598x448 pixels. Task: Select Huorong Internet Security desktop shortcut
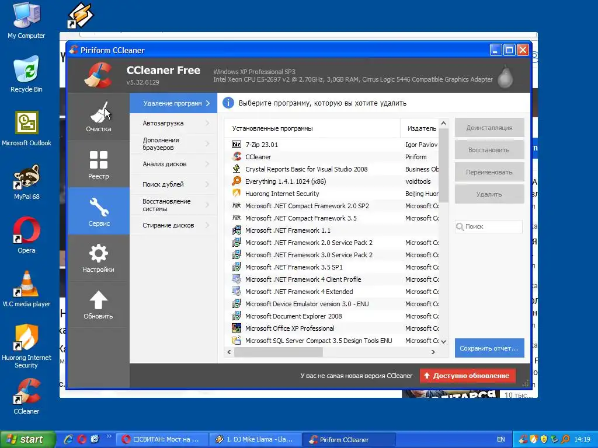26,345
